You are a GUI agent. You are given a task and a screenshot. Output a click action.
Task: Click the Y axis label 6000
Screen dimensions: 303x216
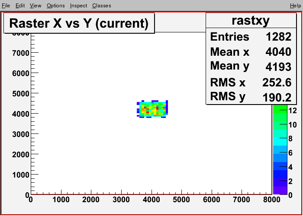21,73
